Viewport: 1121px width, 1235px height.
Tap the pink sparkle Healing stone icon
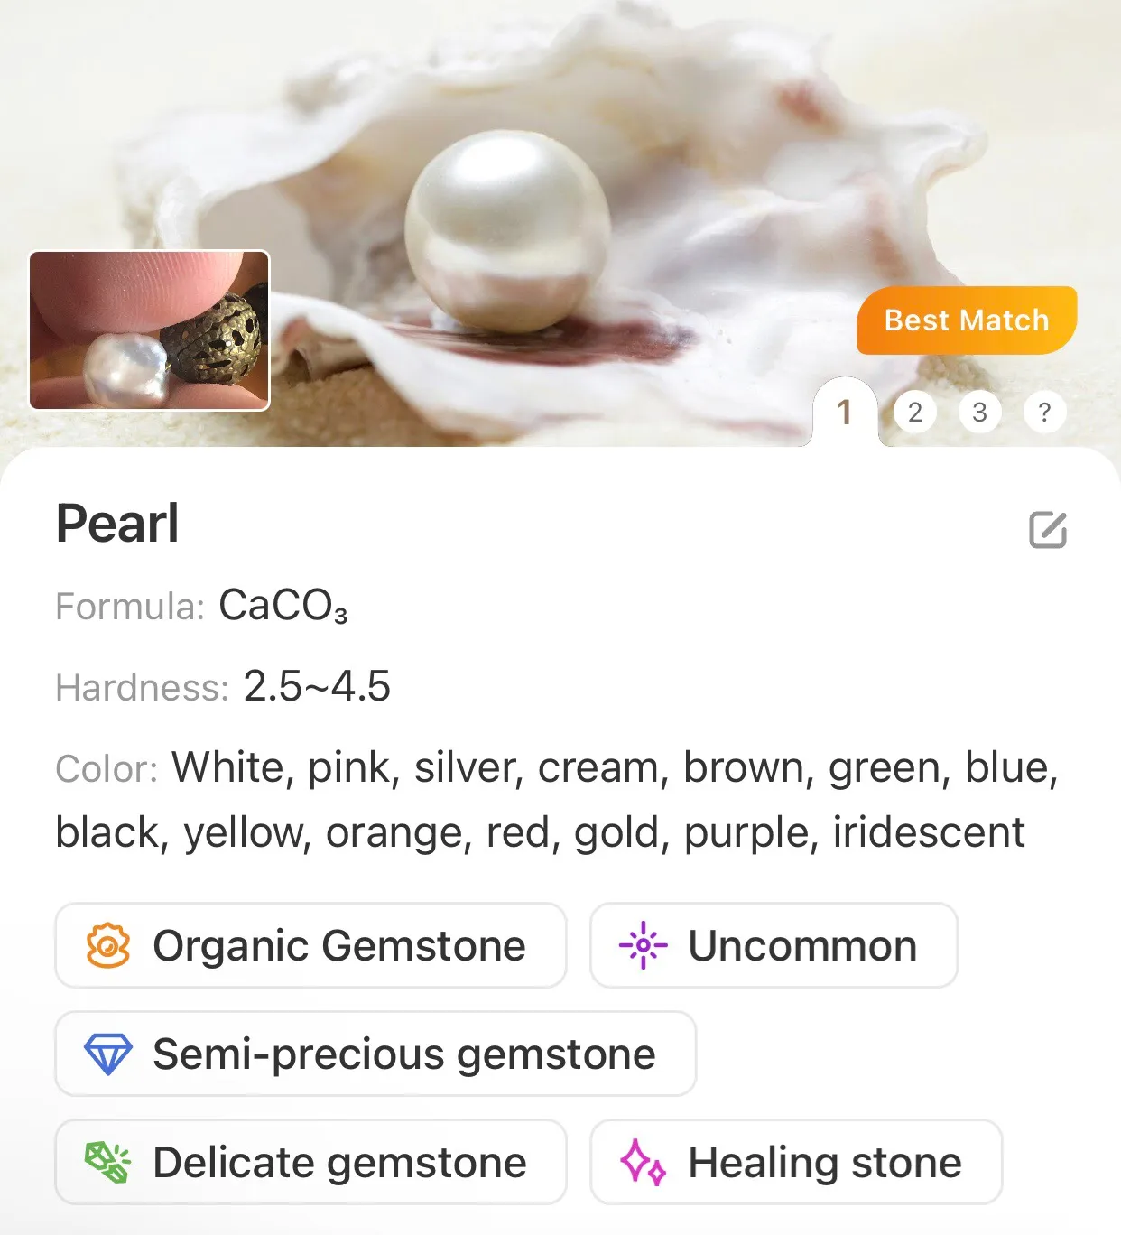(643, 1162)
